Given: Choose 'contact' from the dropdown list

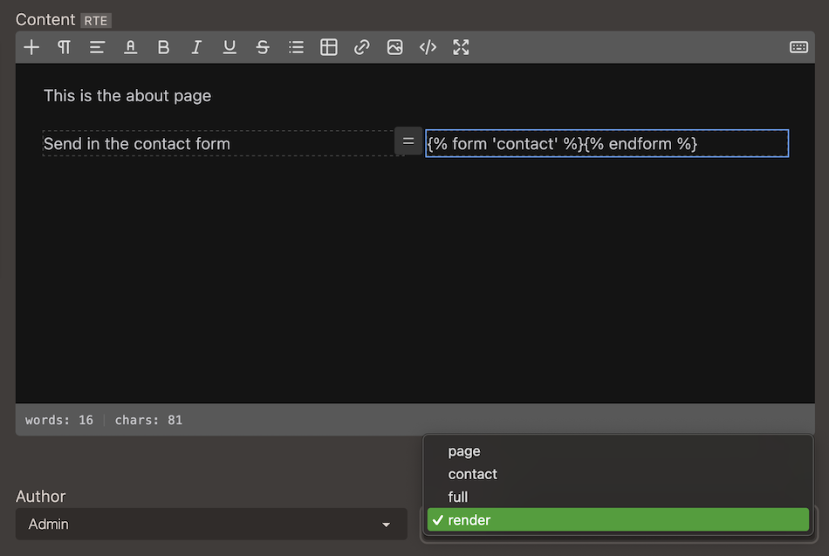Looking at the screenshot, I should tap(472, 474).
